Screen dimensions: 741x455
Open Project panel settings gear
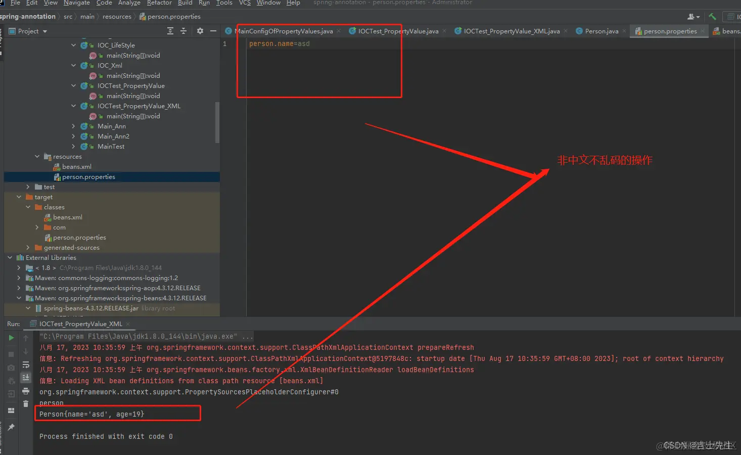[200, 31]
